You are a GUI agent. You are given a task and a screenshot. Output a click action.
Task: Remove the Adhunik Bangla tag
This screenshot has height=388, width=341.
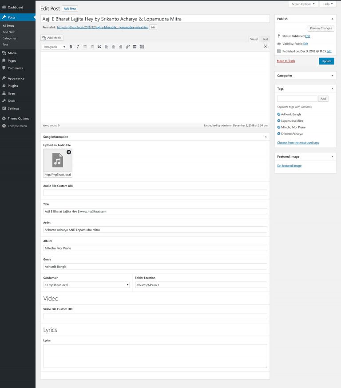point(279,114)
